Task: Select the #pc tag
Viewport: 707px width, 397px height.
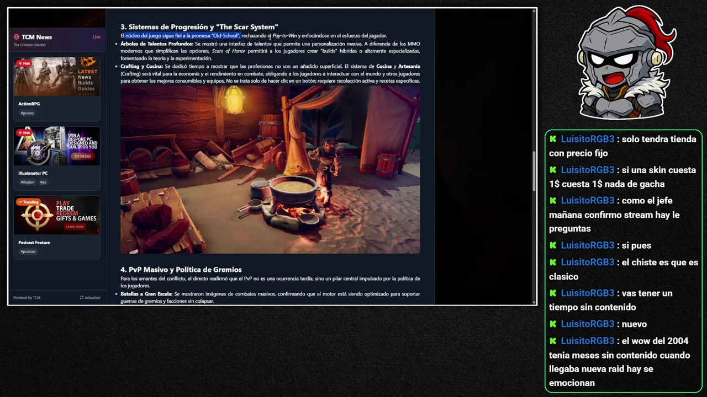Action: click(x=44, y=182)
